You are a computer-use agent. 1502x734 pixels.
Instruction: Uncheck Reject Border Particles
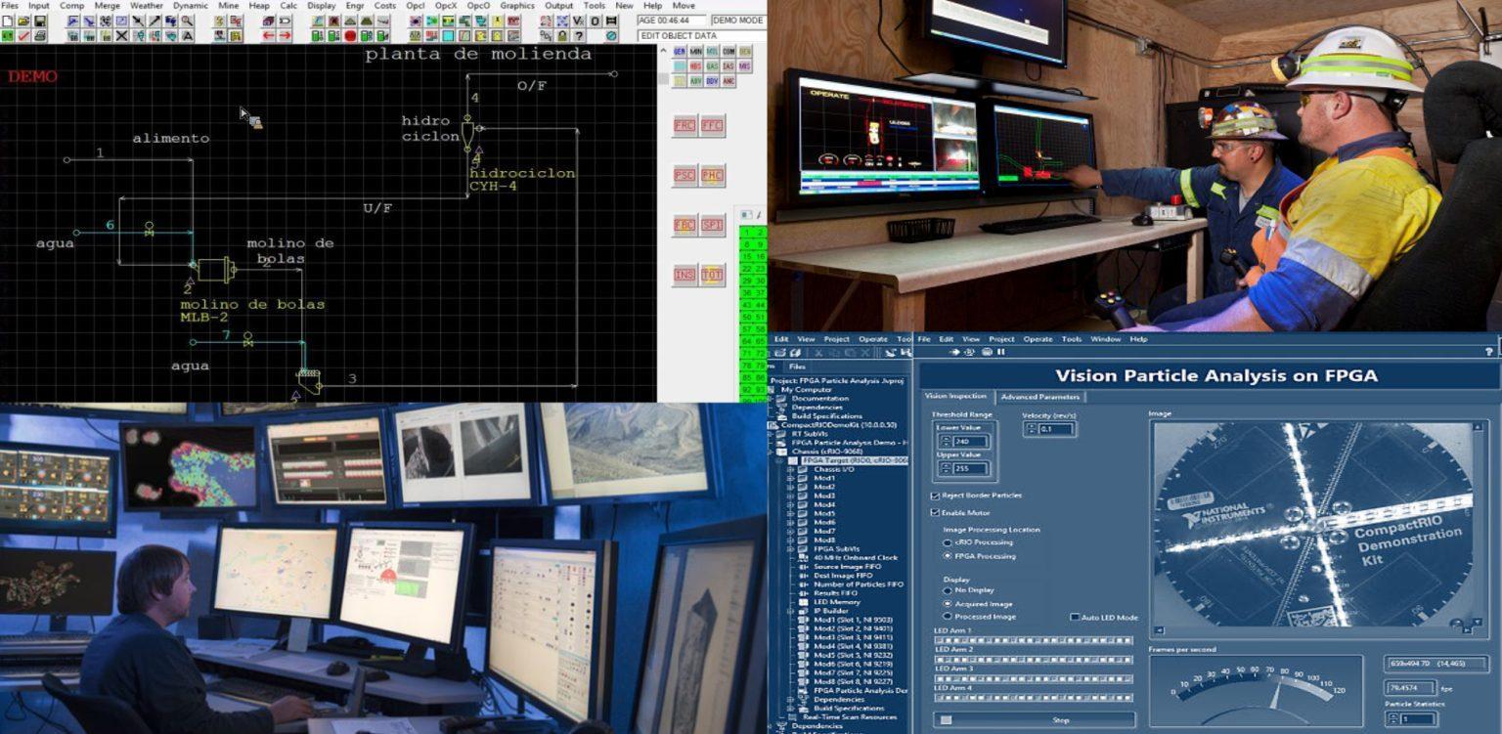pos(934,496)
